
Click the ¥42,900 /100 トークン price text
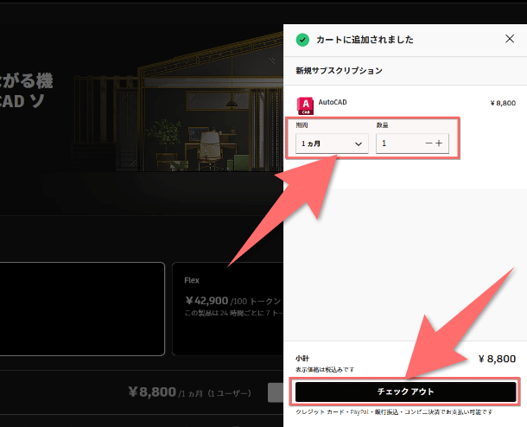232,301
